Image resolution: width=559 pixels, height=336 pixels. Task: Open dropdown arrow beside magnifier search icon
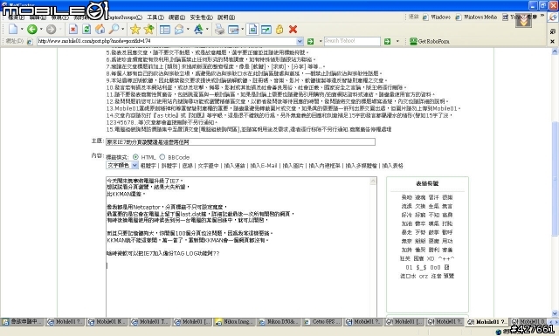pos(123,29)
